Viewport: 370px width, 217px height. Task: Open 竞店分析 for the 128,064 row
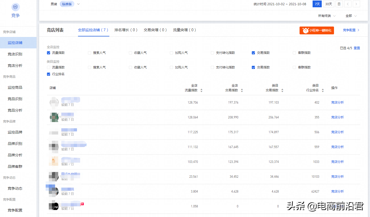(337, 117)
